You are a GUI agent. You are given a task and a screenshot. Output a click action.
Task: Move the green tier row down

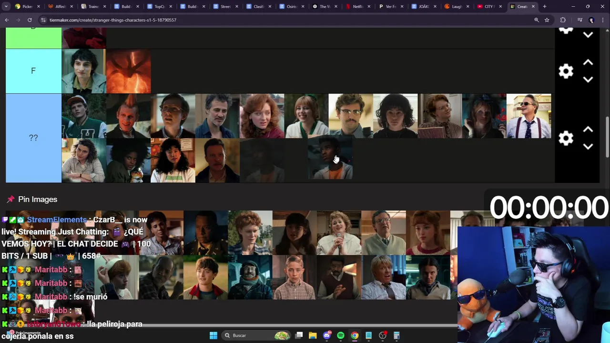click(x=588, y=35)
